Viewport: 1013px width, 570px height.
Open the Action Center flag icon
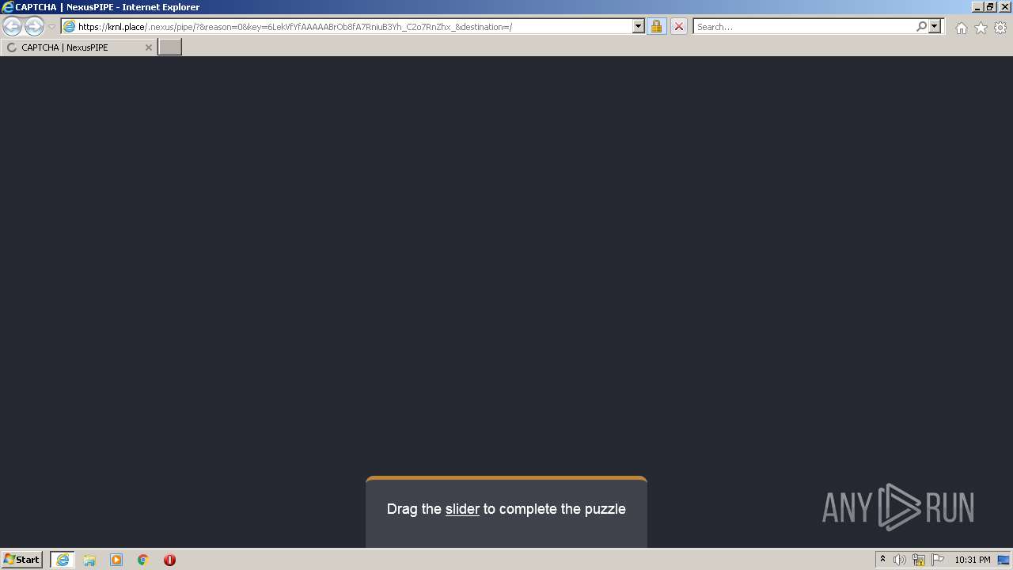click(x=938, y=560)
